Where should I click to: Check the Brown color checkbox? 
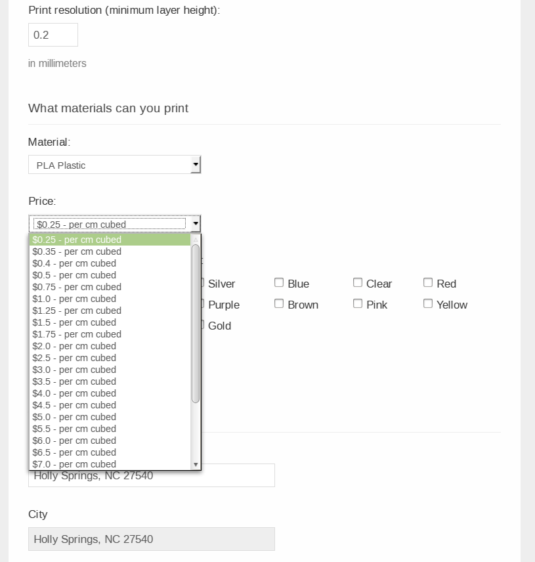click(x=279, y=303)
